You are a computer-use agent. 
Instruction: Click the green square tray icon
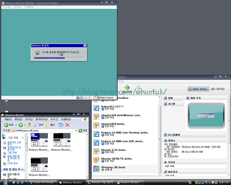coord(196,183)
